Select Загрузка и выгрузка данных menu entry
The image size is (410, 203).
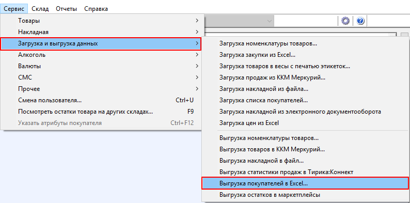tap(101, 44)
